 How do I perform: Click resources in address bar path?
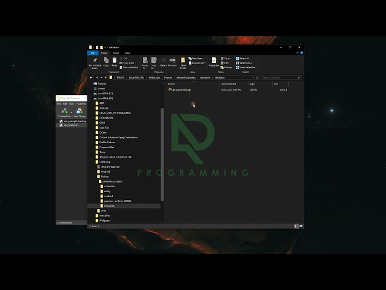click(x=205, y=77)
